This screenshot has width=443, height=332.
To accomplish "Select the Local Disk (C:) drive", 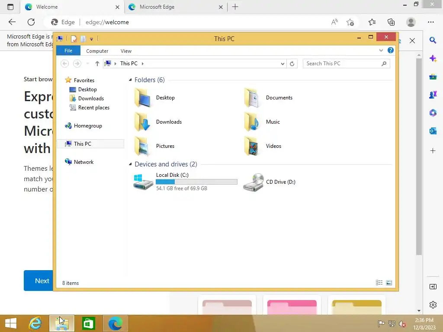I will 185,182.
